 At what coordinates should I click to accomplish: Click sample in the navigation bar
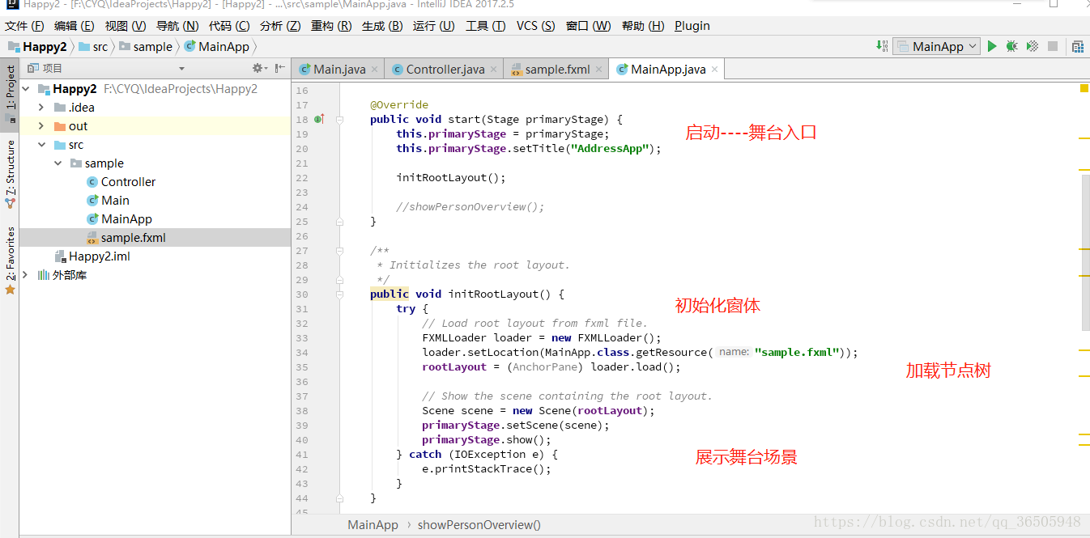pos(146,47)
